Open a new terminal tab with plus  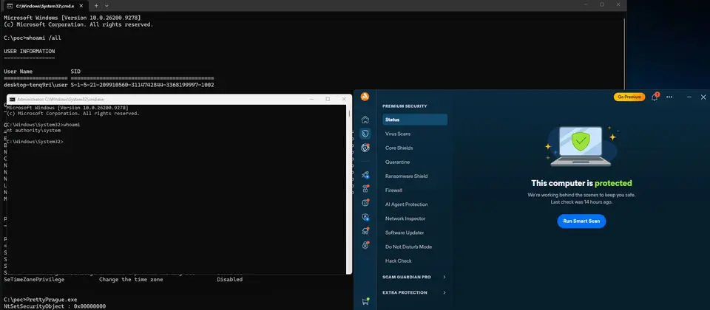pyautogui.click(x=96, y=5)
